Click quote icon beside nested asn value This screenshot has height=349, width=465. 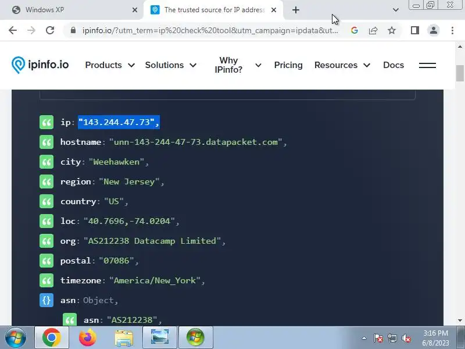click(x=70, y=320)
